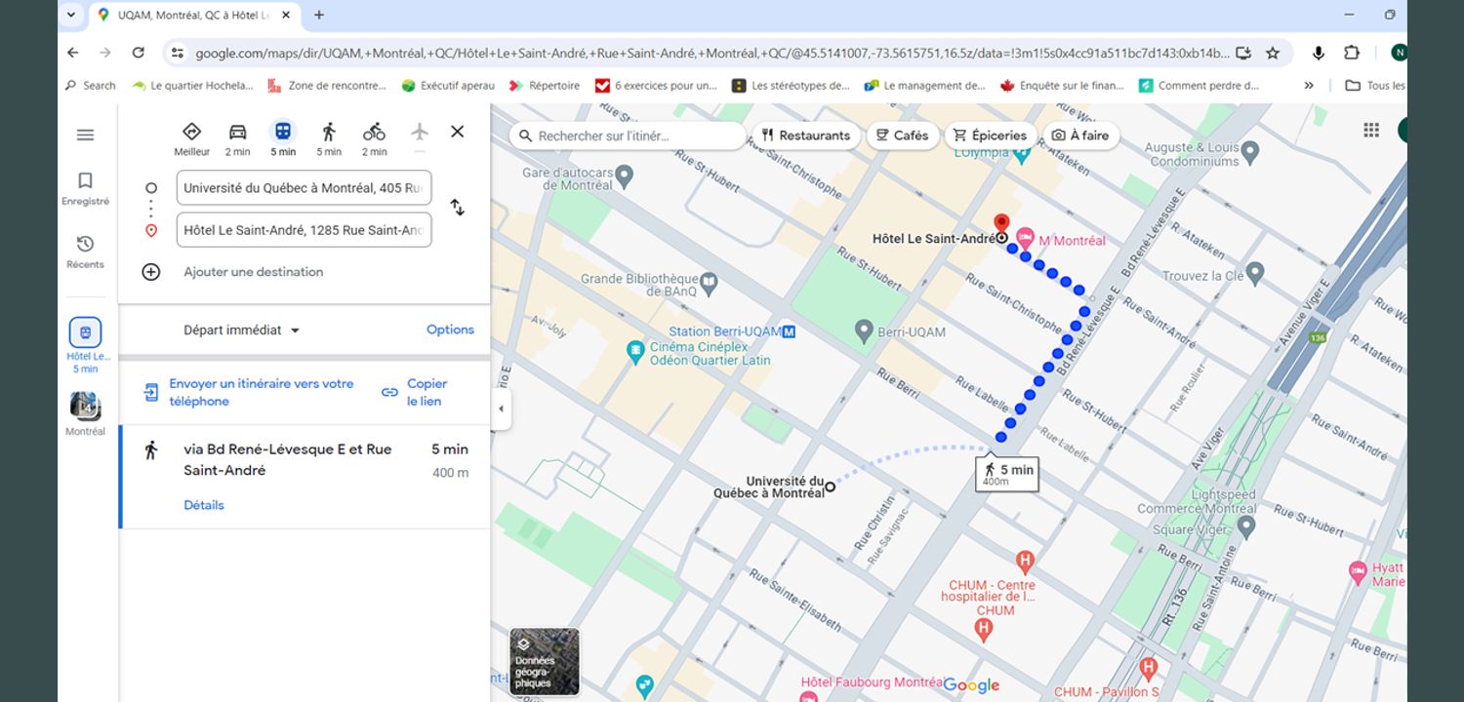This screenshot has height=702, width=1464.
Task: Filter map by Cafés chip
Action: point(903,136)
